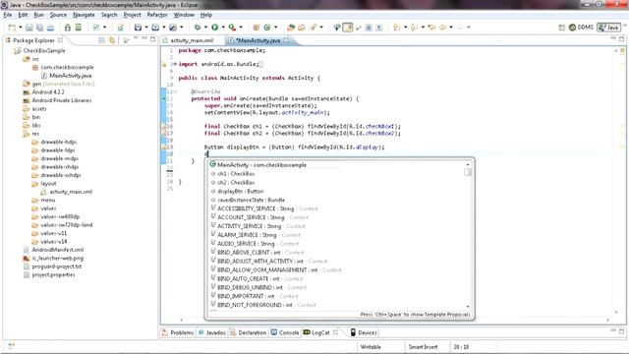Switch to the DDMS perspective
This screenshot has height=354, width=629.
click(581, 28)
